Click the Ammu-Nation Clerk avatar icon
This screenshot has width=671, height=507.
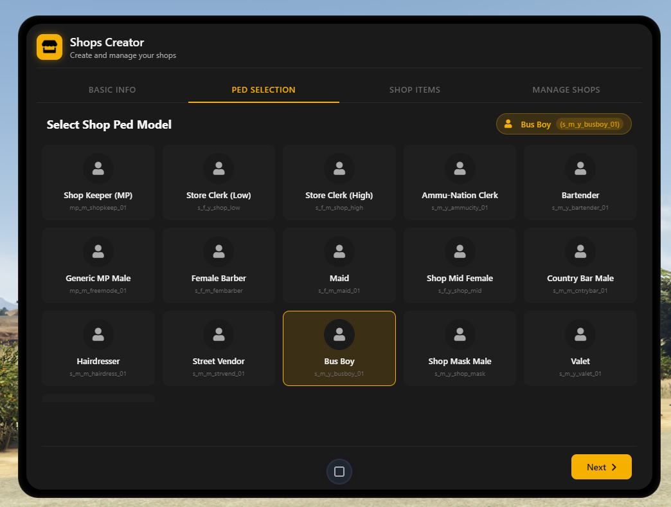(460, 169)
